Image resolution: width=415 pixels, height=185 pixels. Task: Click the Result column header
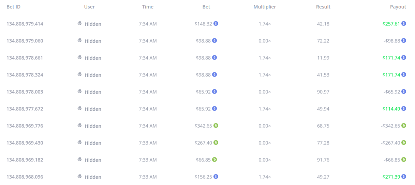click(323, 7)
